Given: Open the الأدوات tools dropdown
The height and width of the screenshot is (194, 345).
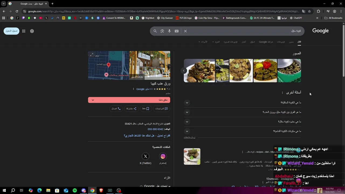Looking at the screenshot, I should [x=203, y=42].
